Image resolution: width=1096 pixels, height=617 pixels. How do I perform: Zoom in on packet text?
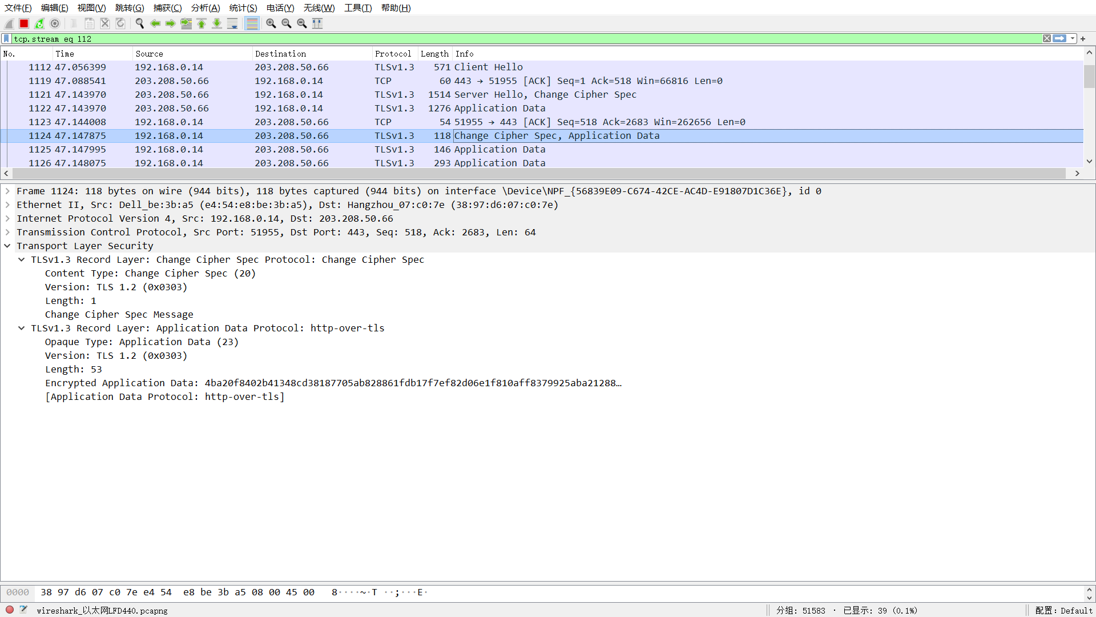pos(271,23)
